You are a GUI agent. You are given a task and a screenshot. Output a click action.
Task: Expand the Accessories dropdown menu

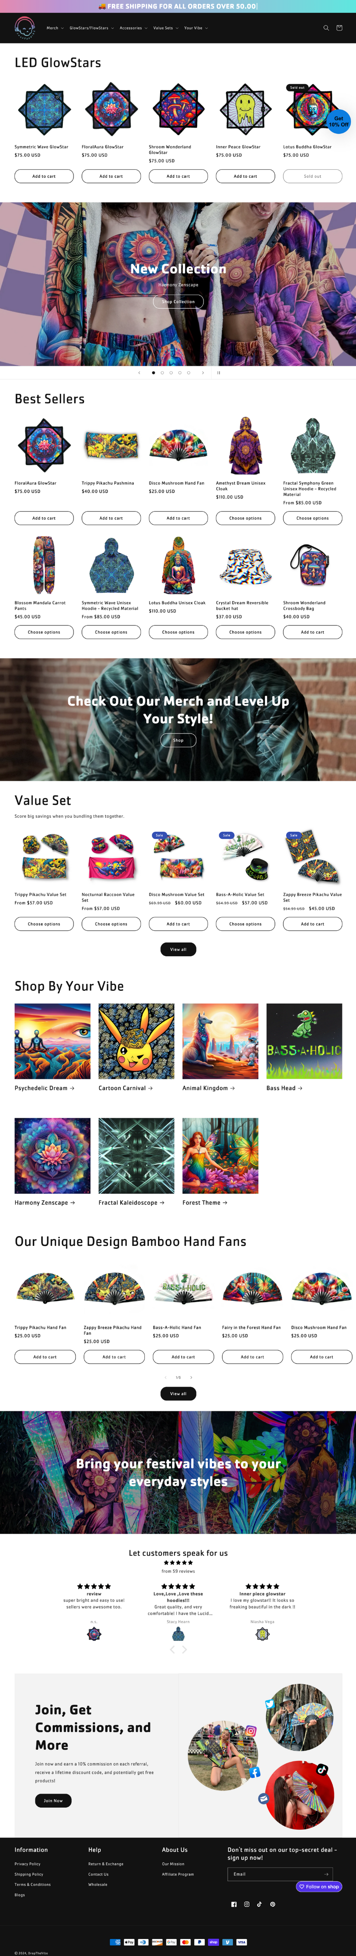pyautogui.click(x=133, y=28)
